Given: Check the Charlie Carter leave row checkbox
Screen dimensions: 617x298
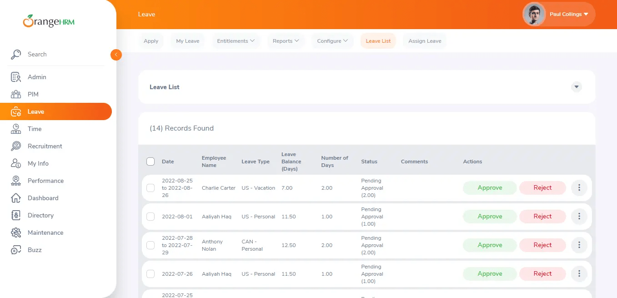Looking at the screenshot, I should coord(150,188).
